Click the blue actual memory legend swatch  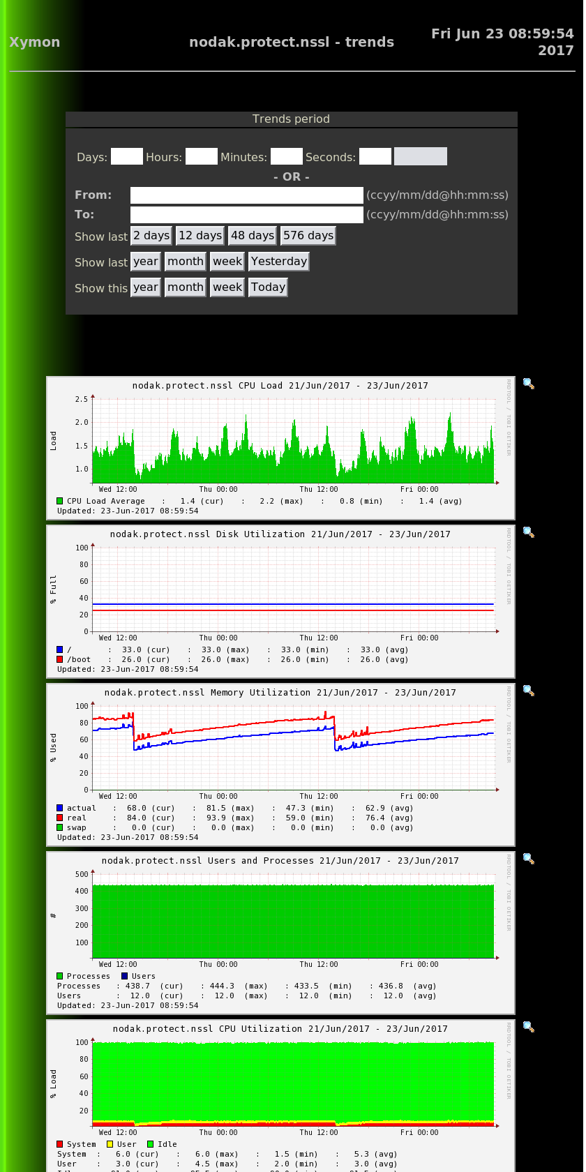click(x=60, y=808)
